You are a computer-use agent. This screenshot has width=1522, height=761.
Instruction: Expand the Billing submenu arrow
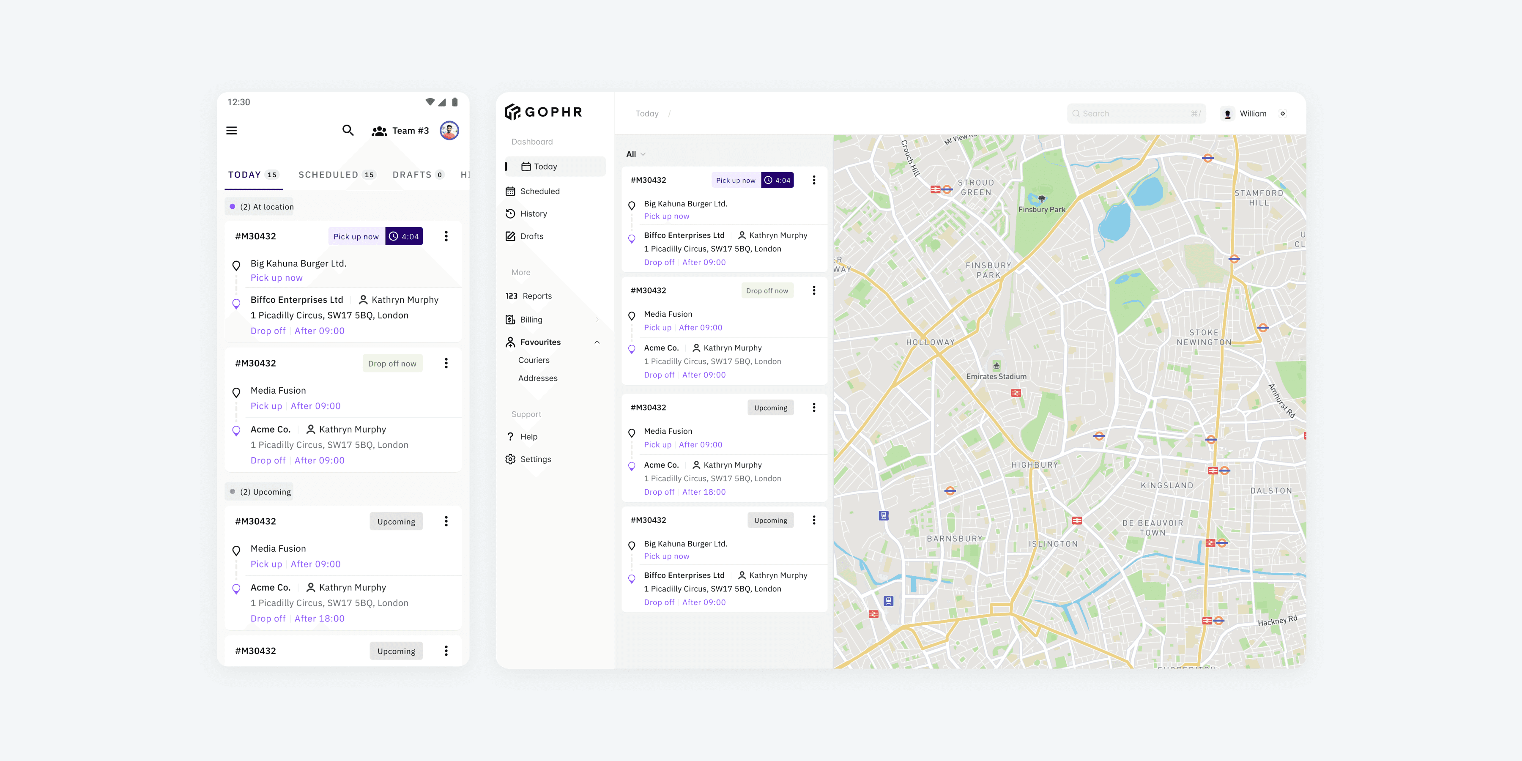[x=597, y=320]
